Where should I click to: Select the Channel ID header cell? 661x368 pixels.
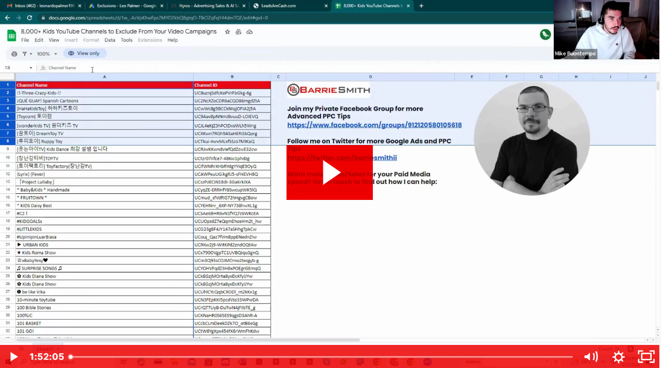pos(232,85)
